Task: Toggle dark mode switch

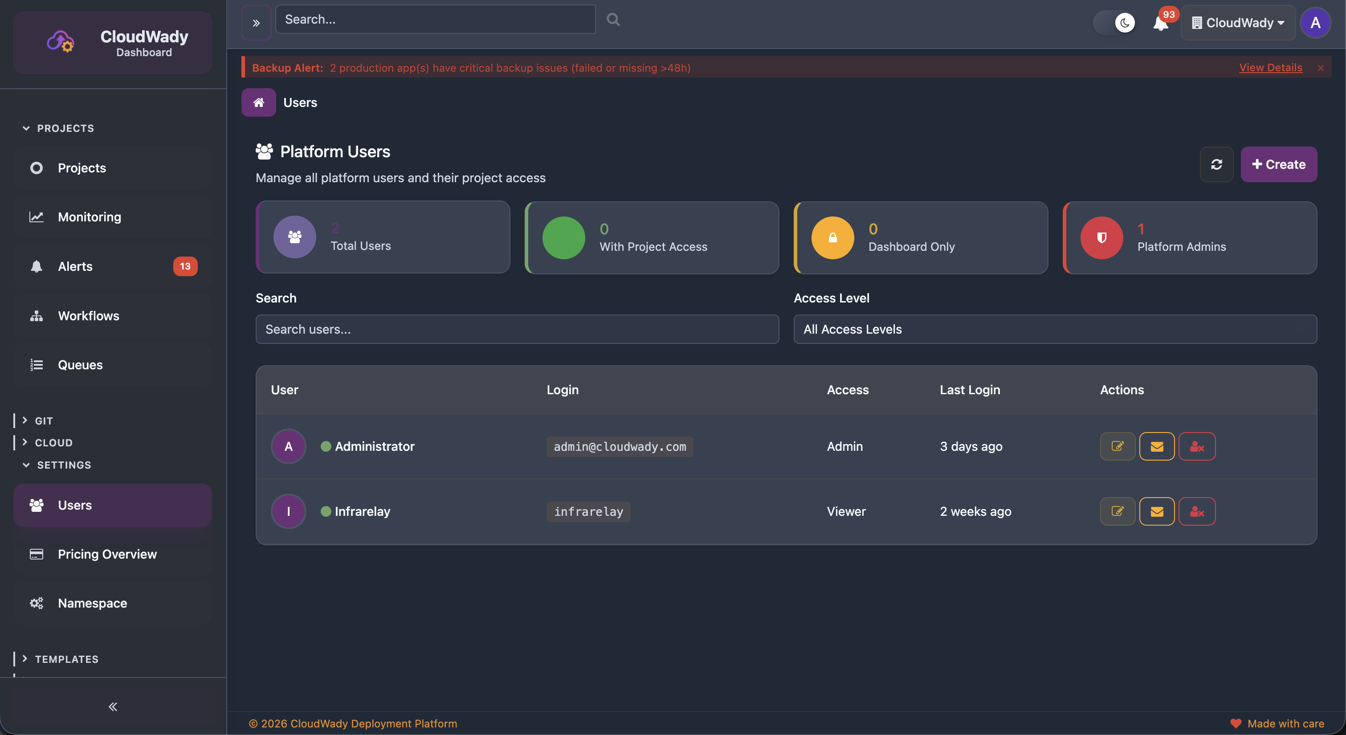Action: [1115, 22]
